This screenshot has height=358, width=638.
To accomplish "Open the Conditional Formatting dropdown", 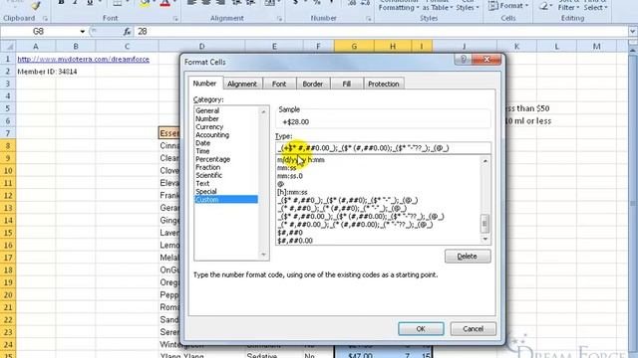I will (399, 5).
